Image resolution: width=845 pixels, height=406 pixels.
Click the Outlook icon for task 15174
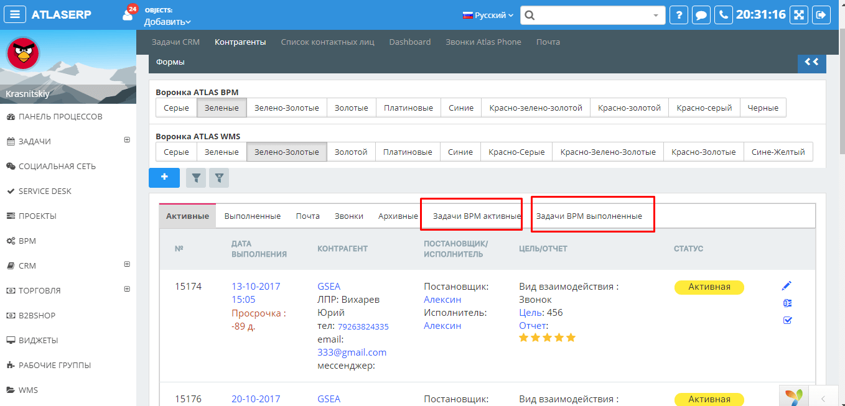[787, 303]
